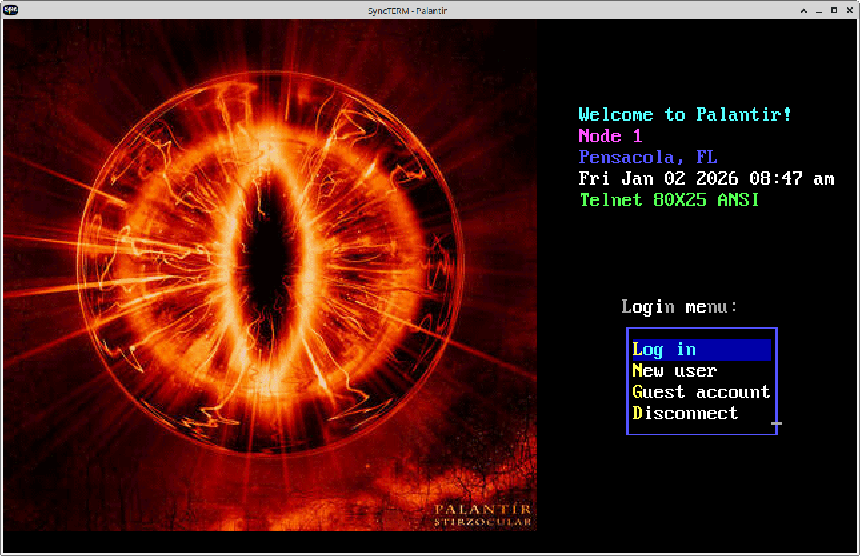Click the date and time line
This screenshot has width=860, height=556.
(706, 179)
